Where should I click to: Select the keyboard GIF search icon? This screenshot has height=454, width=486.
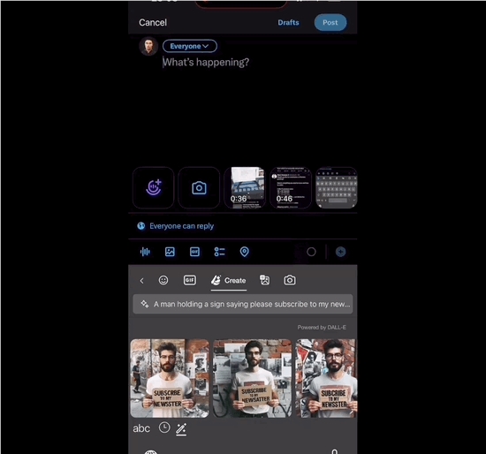click(x=190, y=280)
